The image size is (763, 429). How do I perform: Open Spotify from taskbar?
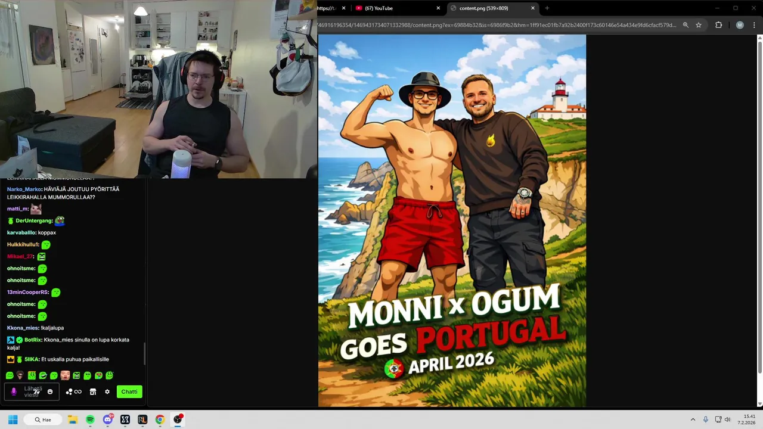90,419
